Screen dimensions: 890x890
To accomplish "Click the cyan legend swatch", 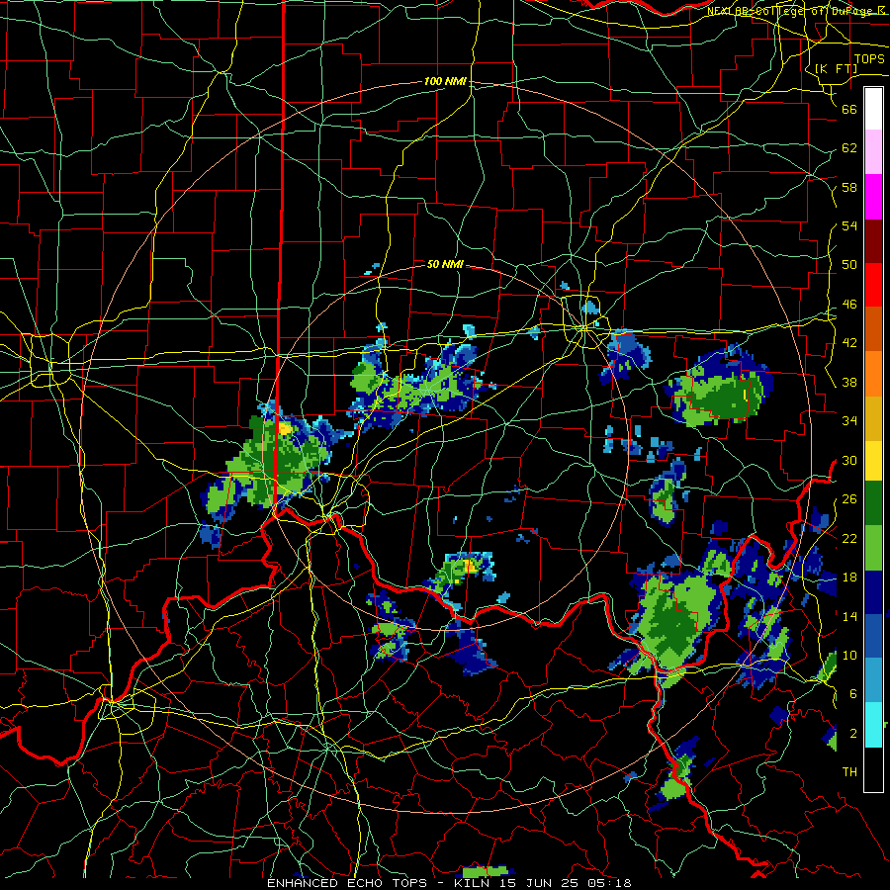I will [x=873, y=725].
